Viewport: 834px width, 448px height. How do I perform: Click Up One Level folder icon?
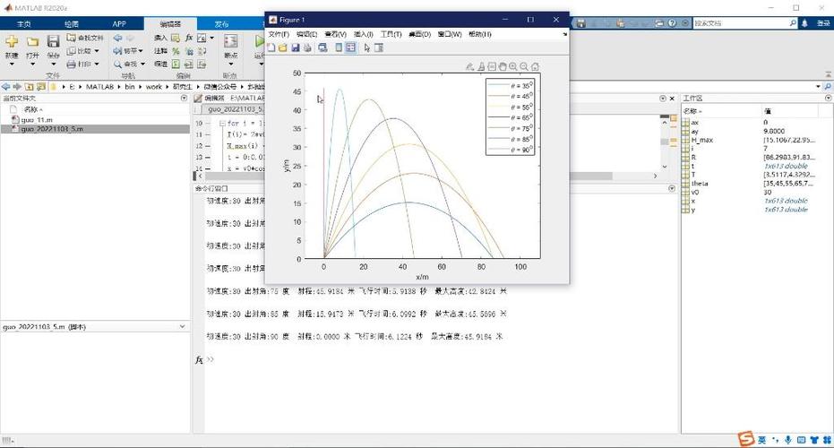30,86
